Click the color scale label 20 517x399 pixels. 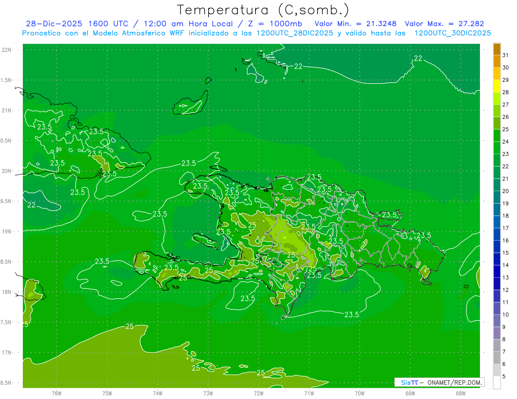click(505, 191)
